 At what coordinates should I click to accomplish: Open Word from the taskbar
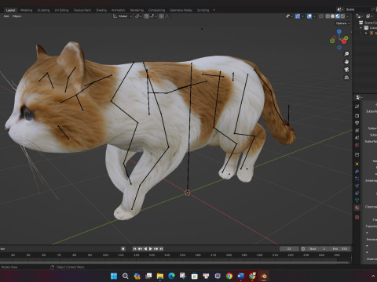[240, 276]
